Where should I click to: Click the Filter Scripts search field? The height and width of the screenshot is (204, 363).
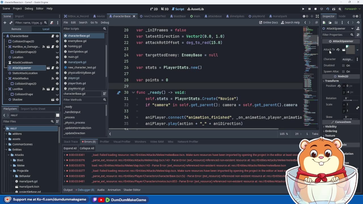85,29
